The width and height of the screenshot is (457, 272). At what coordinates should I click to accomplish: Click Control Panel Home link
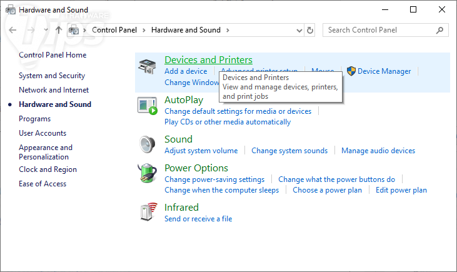[x=53, y=55]
